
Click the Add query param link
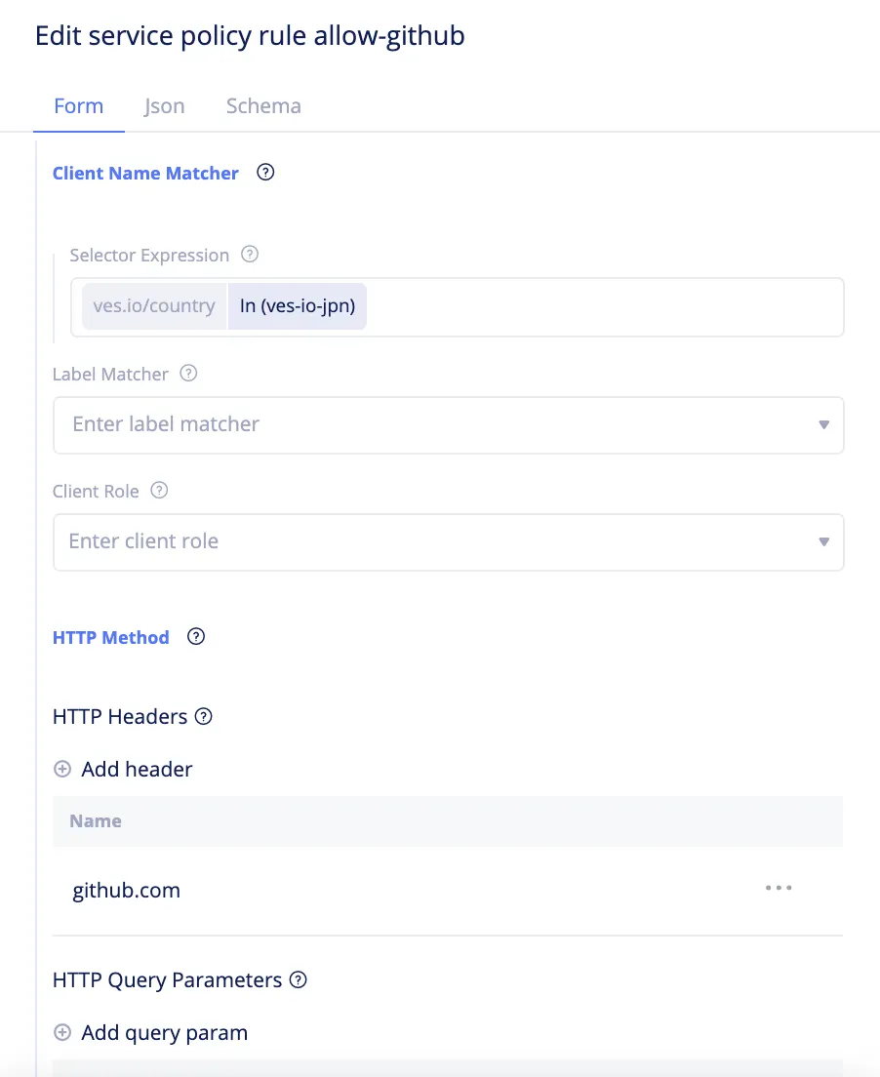click(164, 1033)
